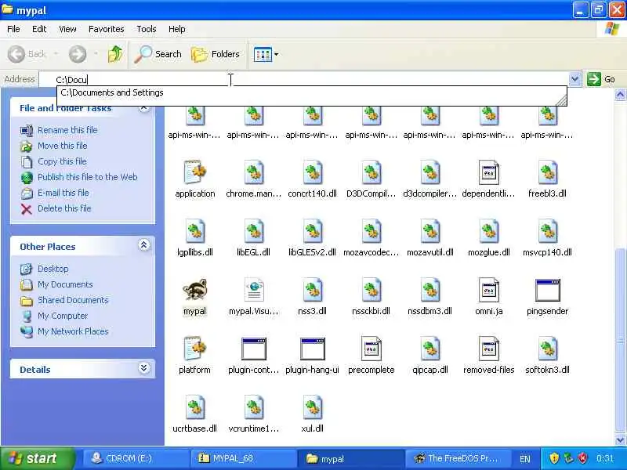Open the Favorites menu
627x470 pixels.
tap(107, 29)
